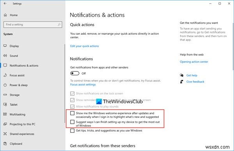Open Edit your quick actions link
Viewport: 234px width, 151px height.
pos(85,46)
